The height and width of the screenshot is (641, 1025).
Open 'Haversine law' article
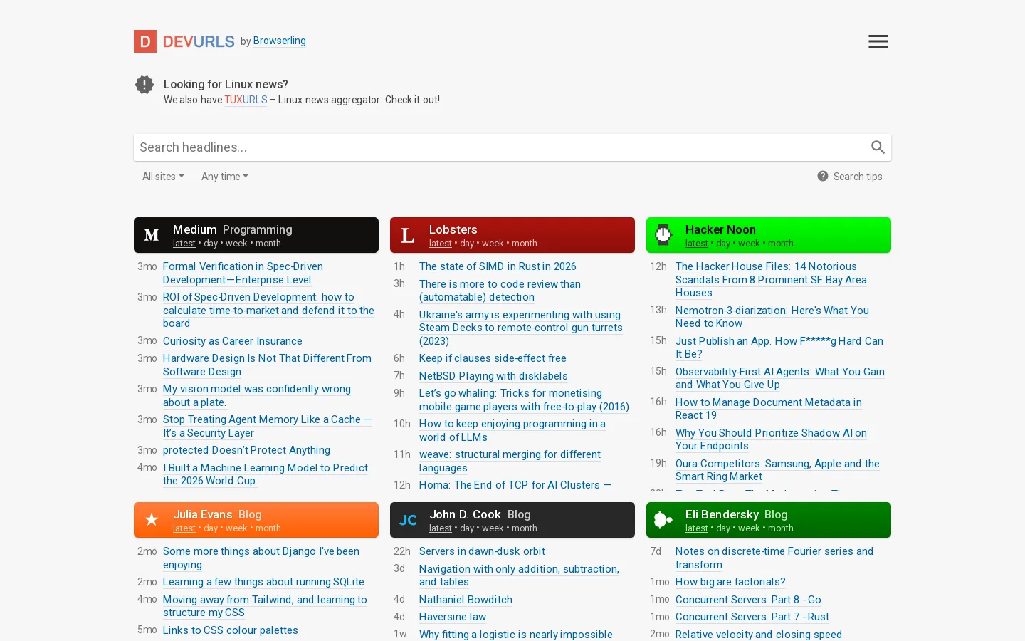pos(453,617)
